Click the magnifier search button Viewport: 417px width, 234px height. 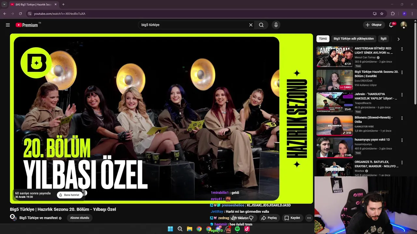261,25
